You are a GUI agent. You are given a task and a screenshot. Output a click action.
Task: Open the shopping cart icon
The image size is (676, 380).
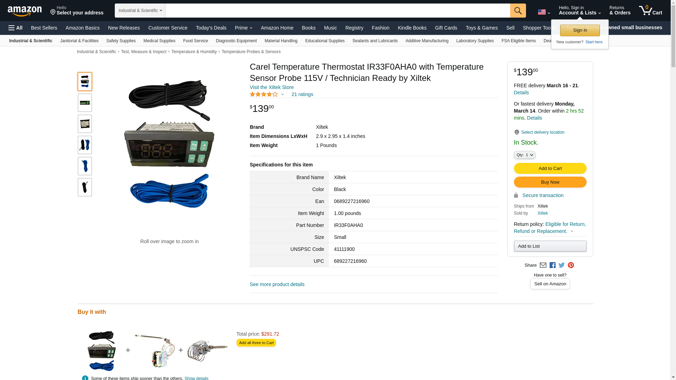(650, 10)
